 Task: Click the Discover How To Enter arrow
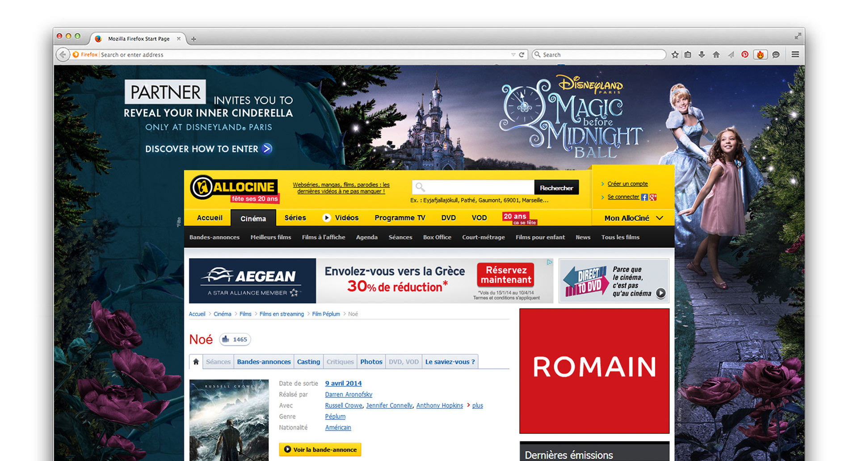[x=267, y=149]
